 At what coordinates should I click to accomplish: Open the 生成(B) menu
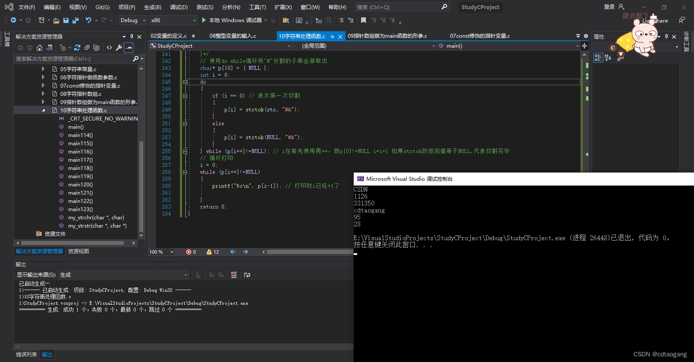point(153,7)
